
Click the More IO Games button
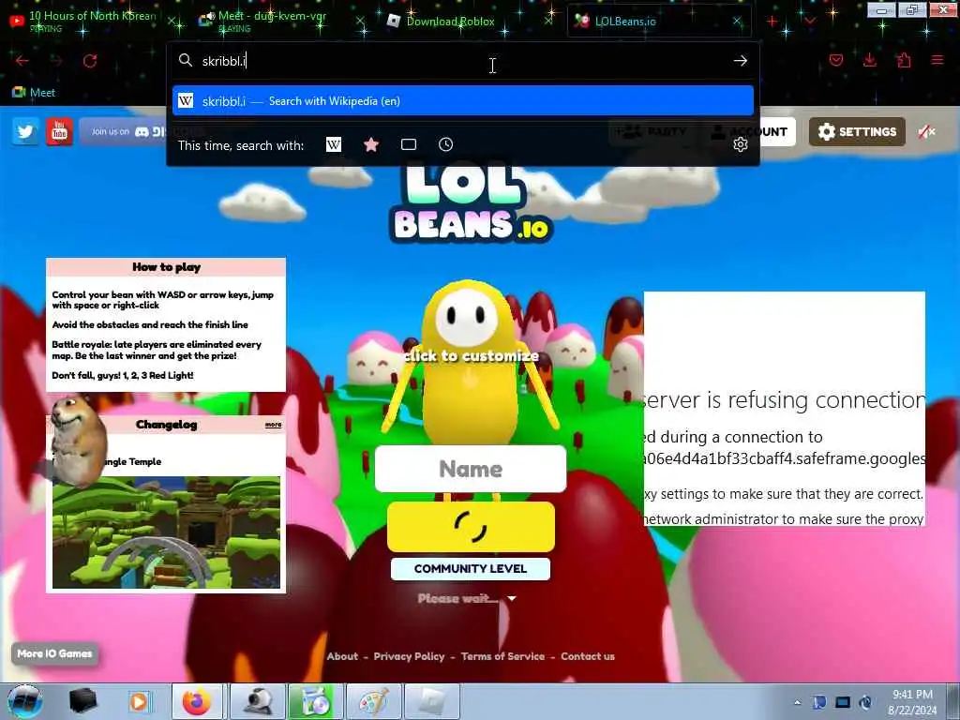[x=54, y=653]
